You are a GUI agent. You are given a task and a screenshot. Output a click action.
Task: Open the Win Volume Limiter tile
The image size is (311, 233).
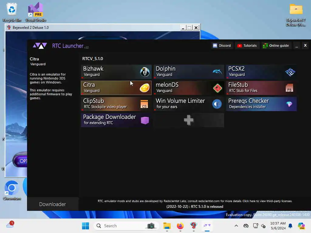click(189, 104)
